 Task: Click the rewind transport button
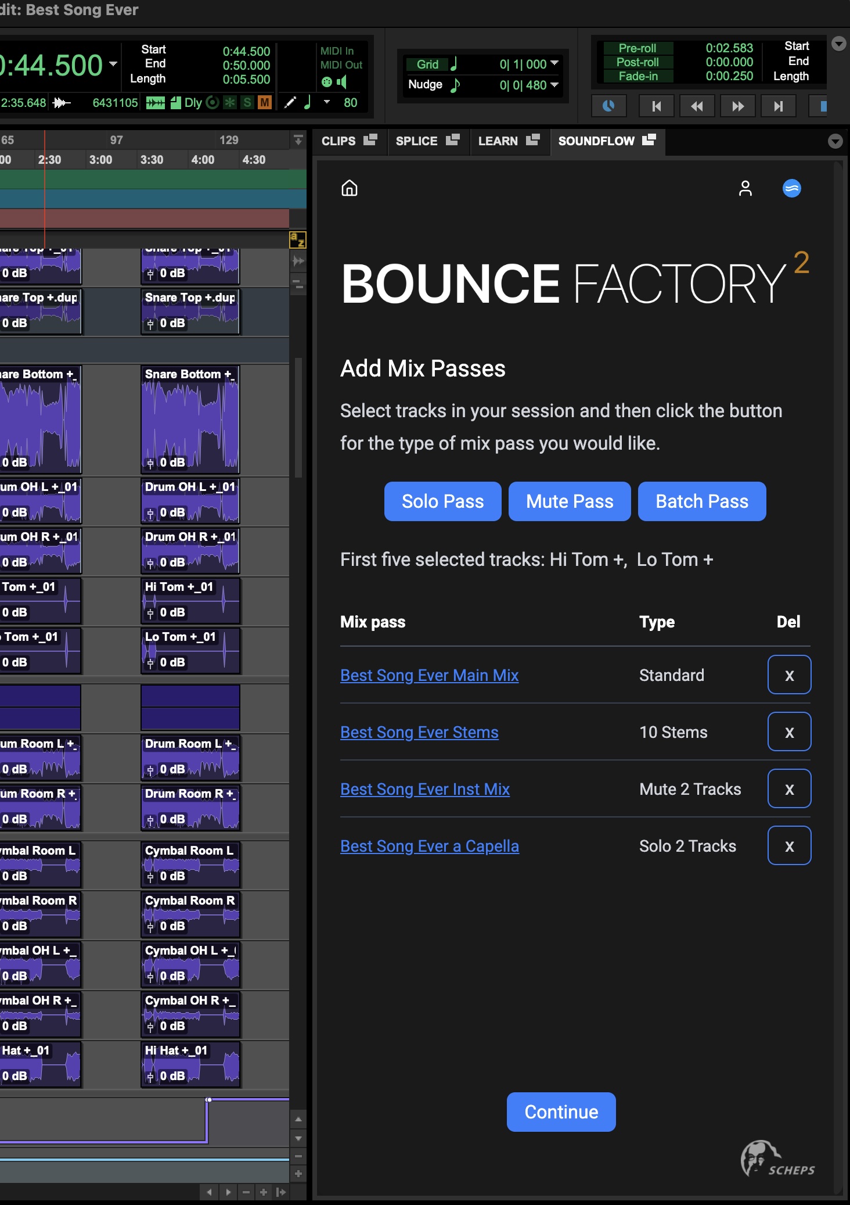(697, 106)
